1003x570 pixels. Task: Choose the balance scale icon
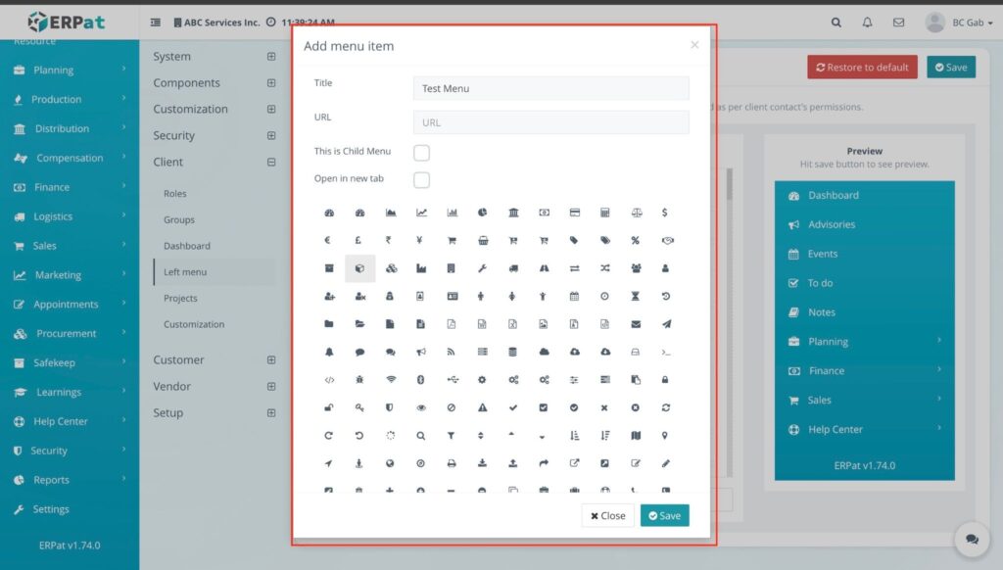coord(636,213)
